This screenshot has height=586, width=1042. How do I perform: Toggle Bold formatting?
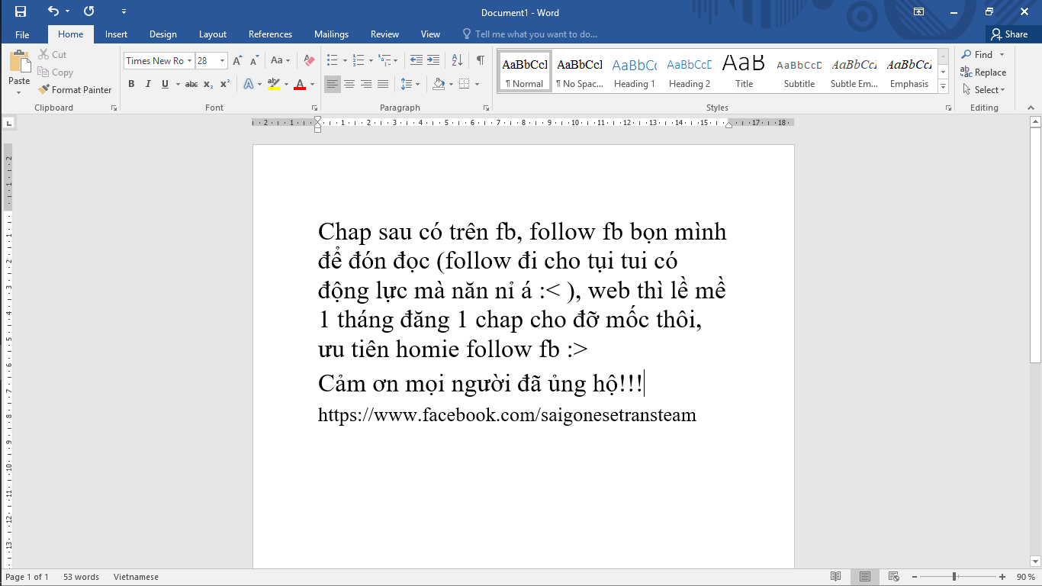(x=131, y=84)
